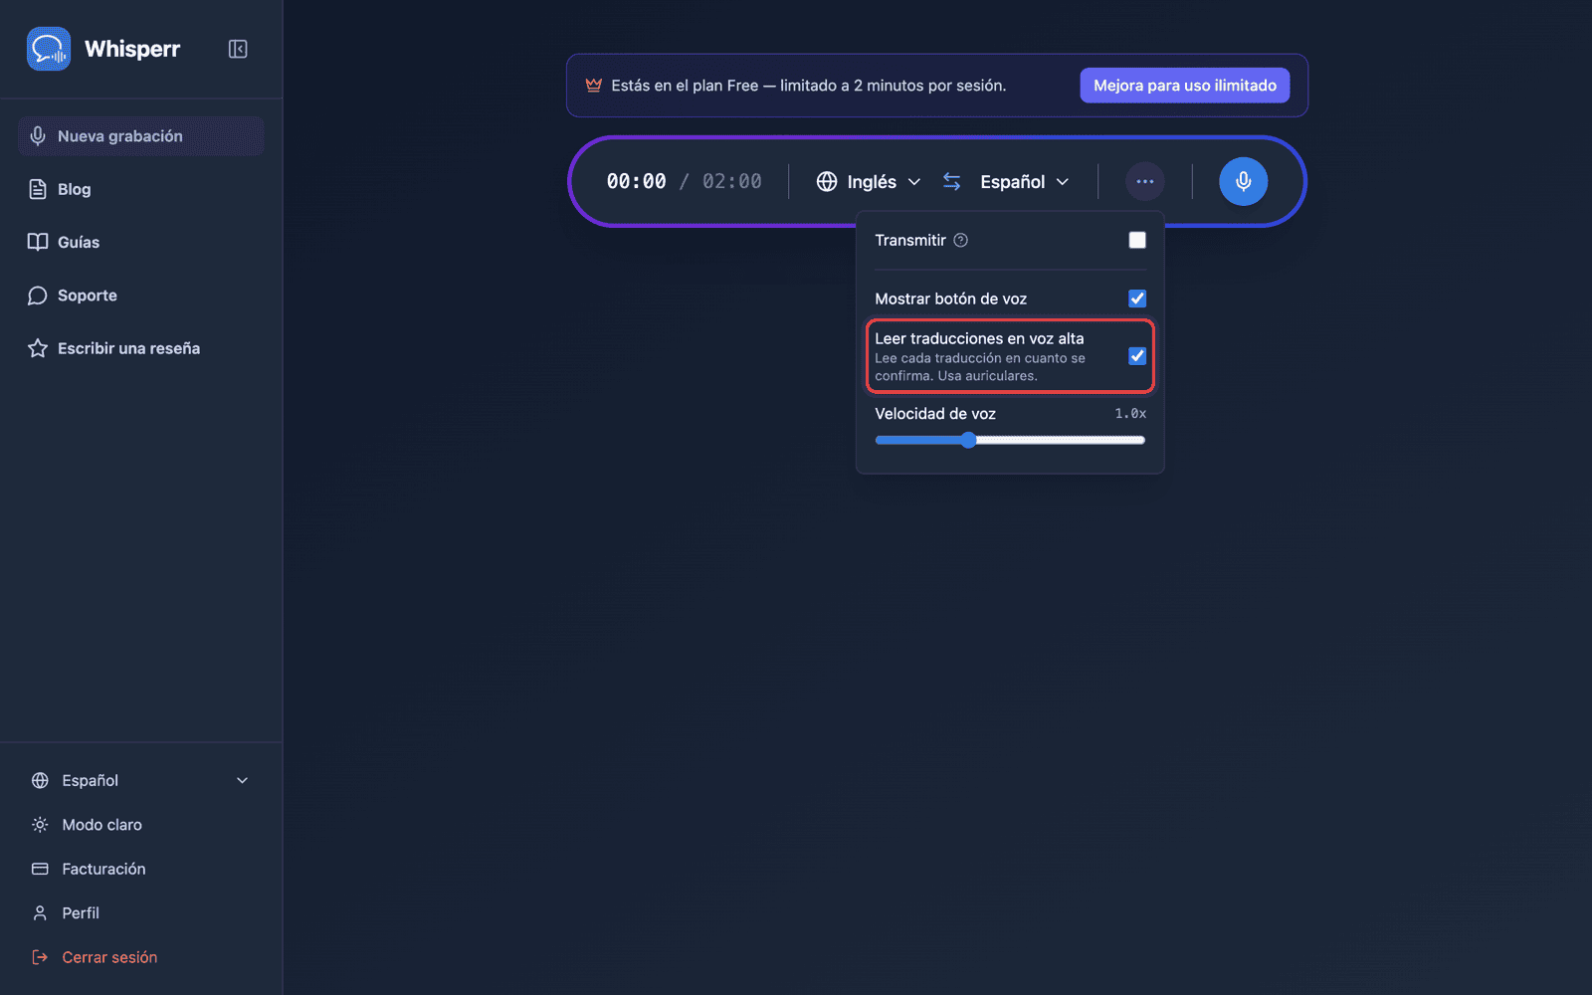This screenshot has height=995, width=1592.
Task: Open Nueva grabación in the sidebar
Action: click(140, 136)
